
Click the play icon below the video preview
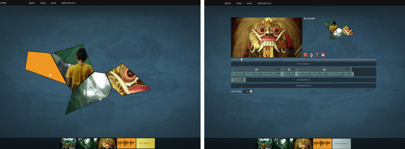coord(305,55)
